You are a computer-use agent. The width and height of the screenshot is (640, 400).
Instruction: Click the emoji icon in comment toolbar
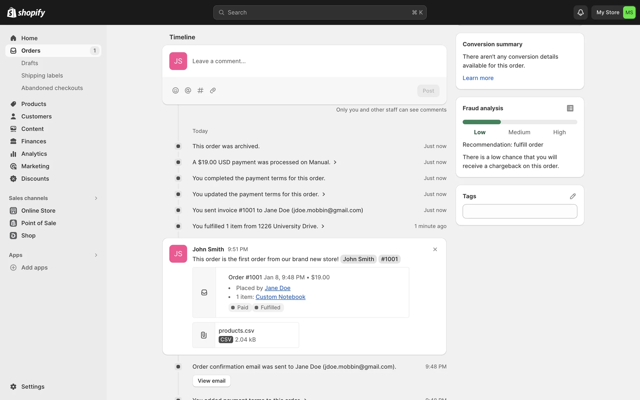point(175,90)
